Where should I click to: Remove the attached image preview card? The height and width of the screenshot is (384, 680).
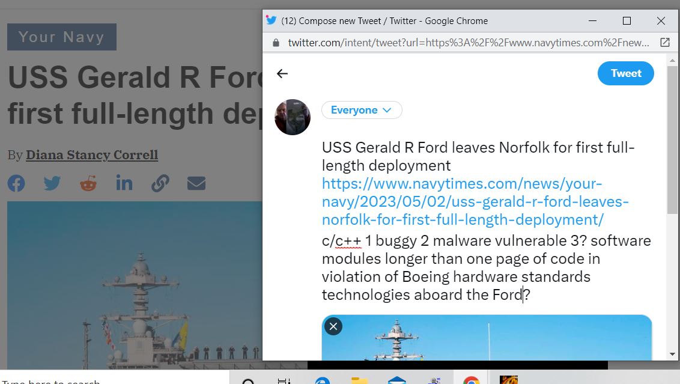coord(333,326)
